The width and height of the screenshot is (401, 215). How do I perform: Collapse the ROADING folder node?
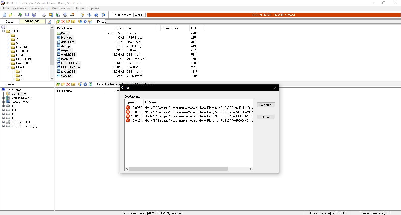point(8,67)
